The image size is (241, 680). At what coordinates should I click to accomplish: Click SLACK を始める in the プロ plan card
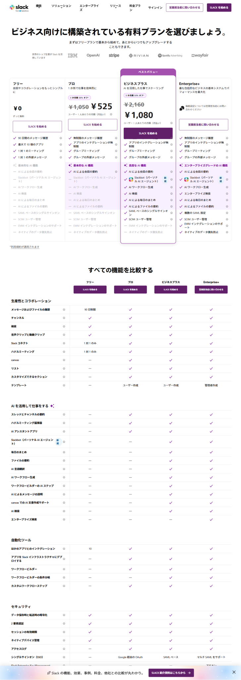93,125
